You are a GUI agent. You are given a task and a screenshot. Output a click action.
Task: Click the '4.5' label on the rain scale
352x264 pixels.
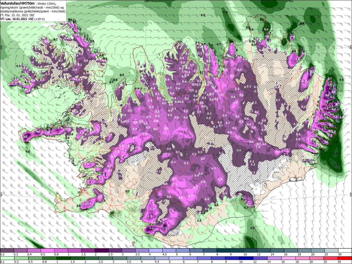point(156,262)
